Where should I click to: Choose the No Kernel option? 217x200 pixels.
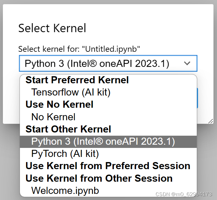53,117
